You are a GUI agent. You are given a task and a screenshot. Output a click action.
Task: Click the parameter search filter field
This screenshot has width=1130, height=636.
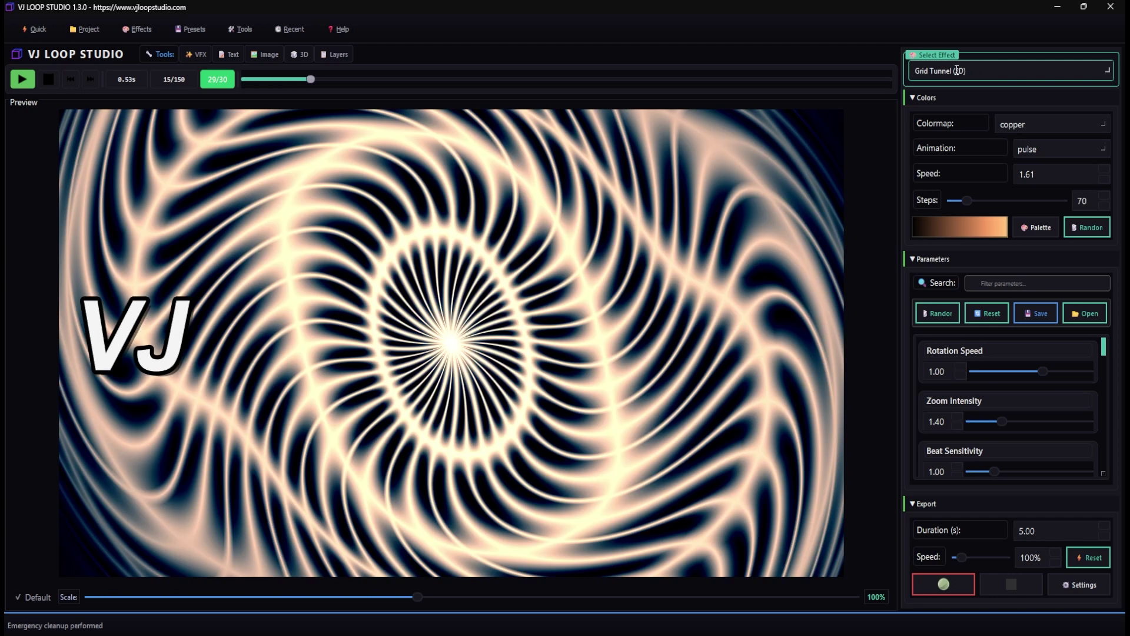coord(1036,283)
